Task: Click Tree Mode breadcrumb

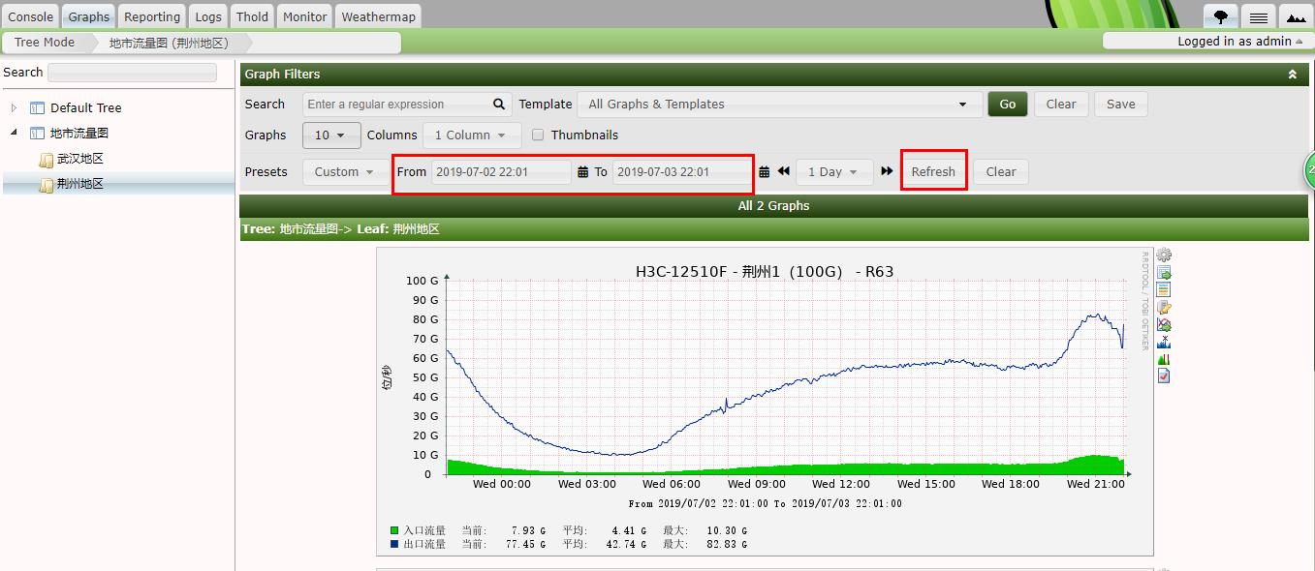Action: coord(45,43)
